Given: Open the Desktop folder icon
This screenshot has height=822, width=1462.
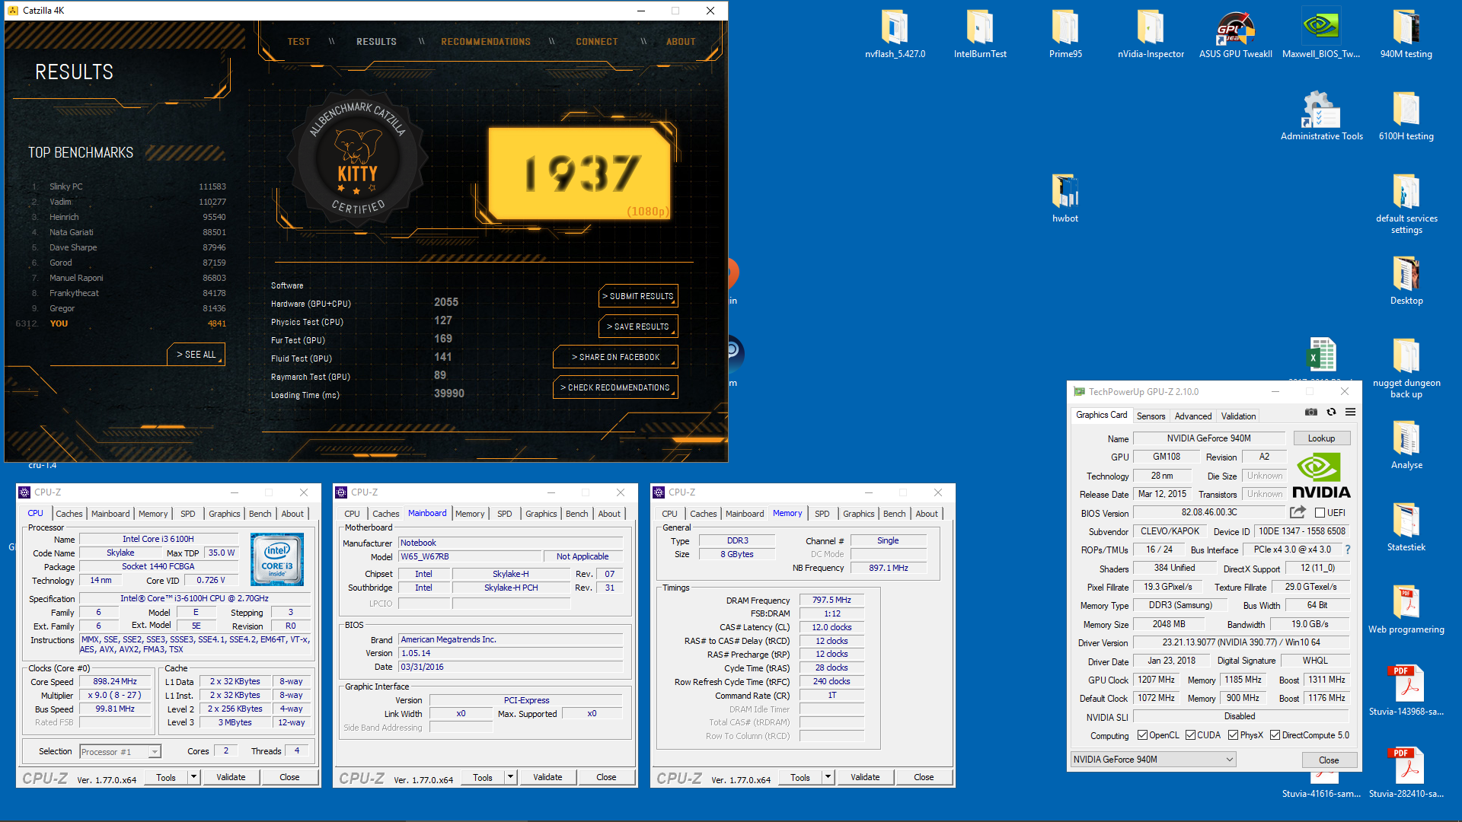Looking at the screenshot, I should coord(1406,281).
